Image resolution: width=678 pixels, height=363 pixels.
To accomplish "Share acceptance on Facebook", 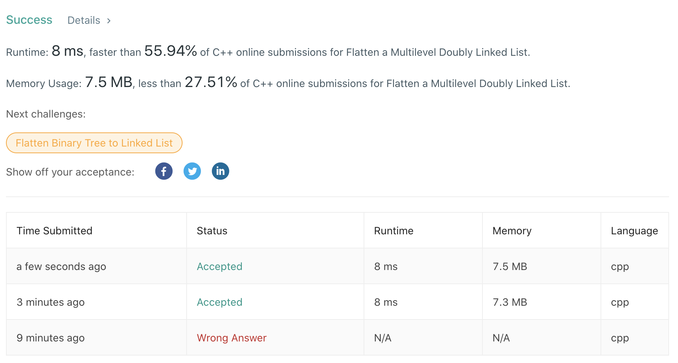I will tap(164, 171).
